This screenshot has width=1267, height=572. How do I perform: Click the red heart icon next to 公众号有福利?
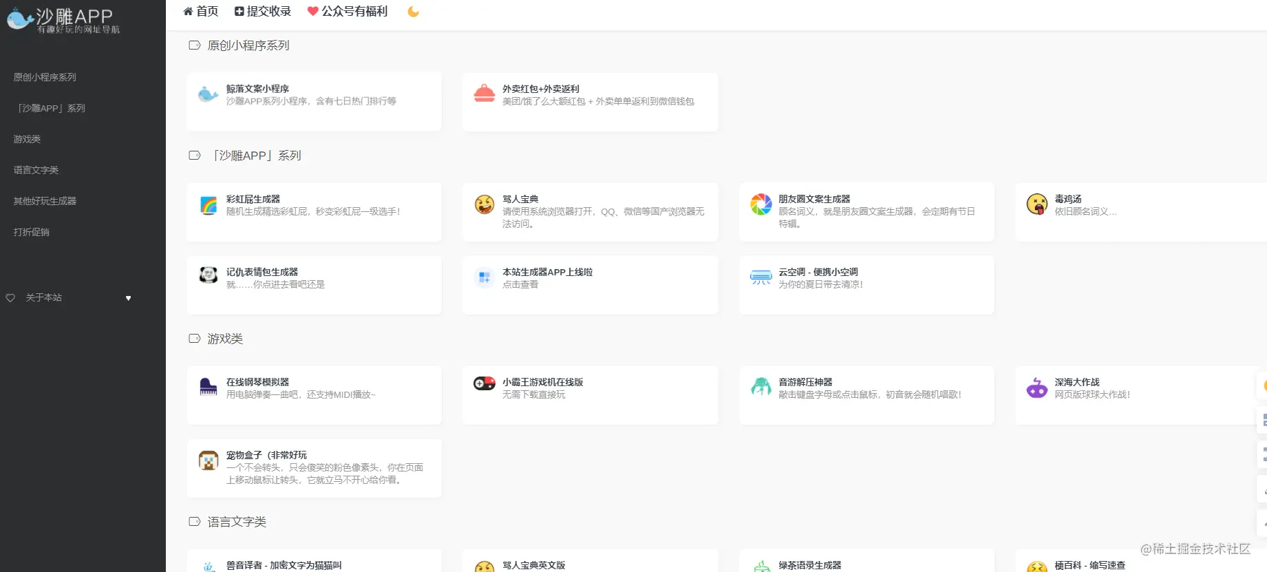[312, 11]
